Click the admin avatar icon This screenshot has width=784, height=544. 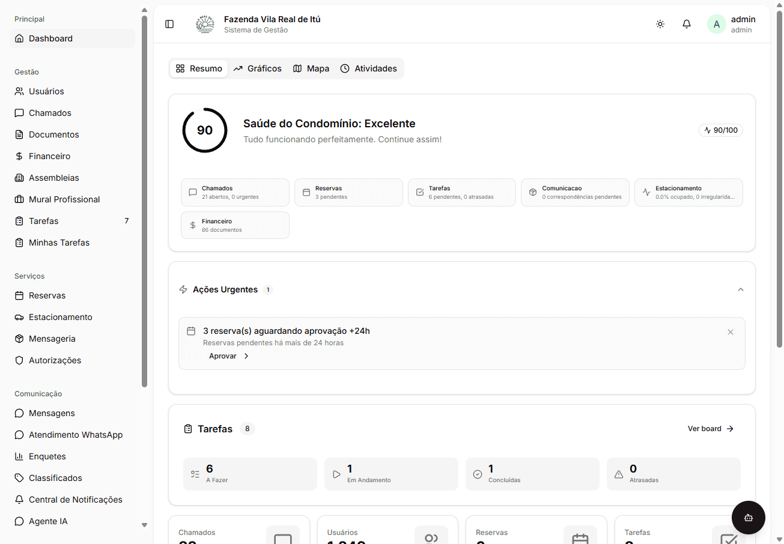point(716,24)
